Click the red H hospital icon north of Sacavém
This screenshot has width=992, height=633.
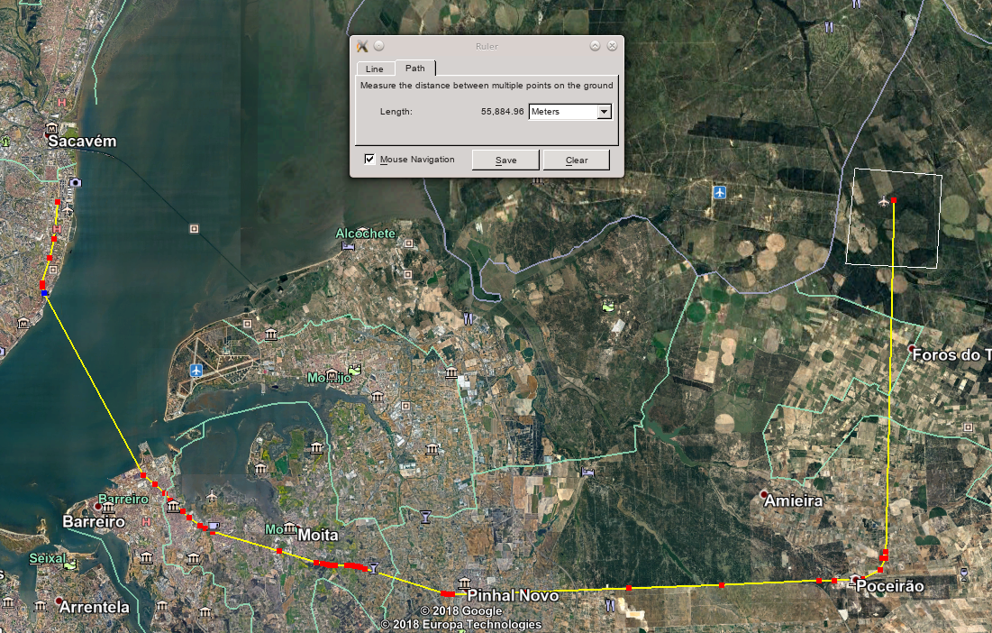(61, 102)
